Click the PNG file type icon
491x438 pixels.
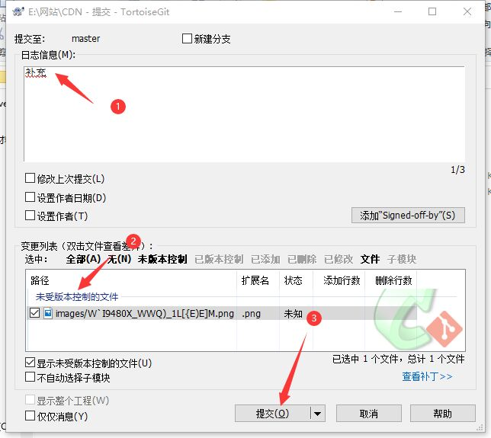click(48, 313)
